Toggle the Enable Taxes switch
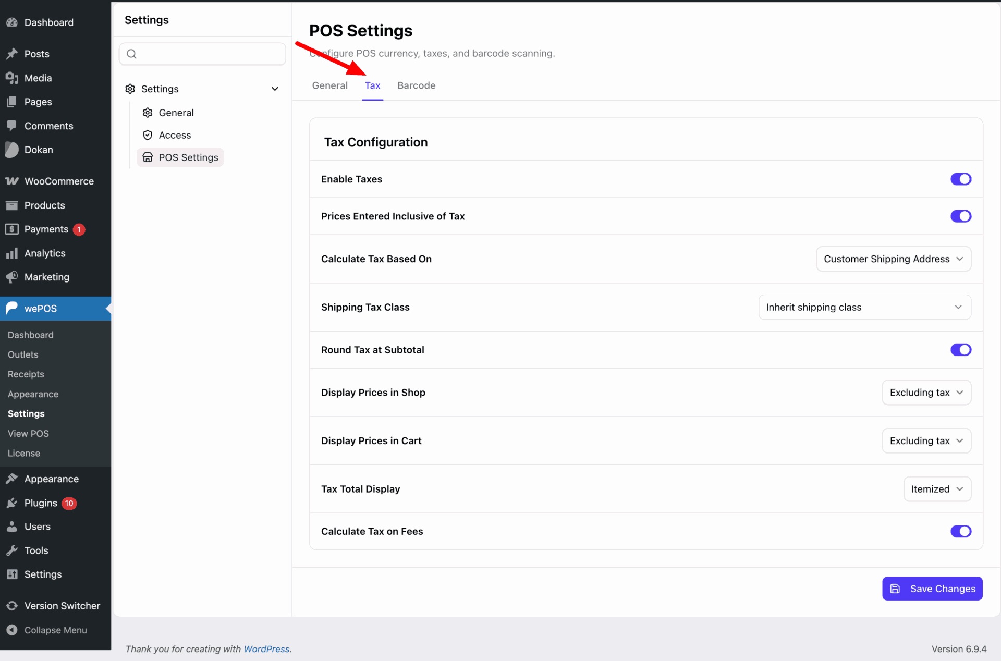 (x=960, y=179)
